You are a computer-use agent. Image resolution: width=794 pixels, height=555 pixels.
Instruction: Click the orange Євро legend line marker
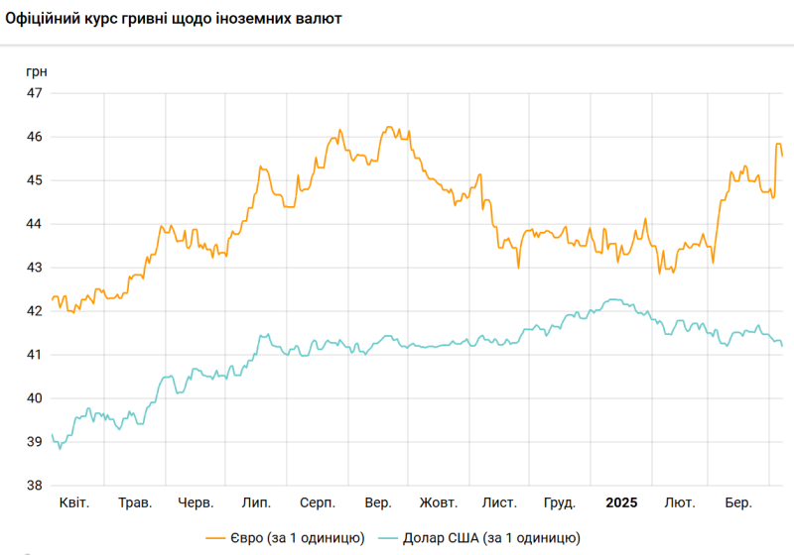point(218,537)
